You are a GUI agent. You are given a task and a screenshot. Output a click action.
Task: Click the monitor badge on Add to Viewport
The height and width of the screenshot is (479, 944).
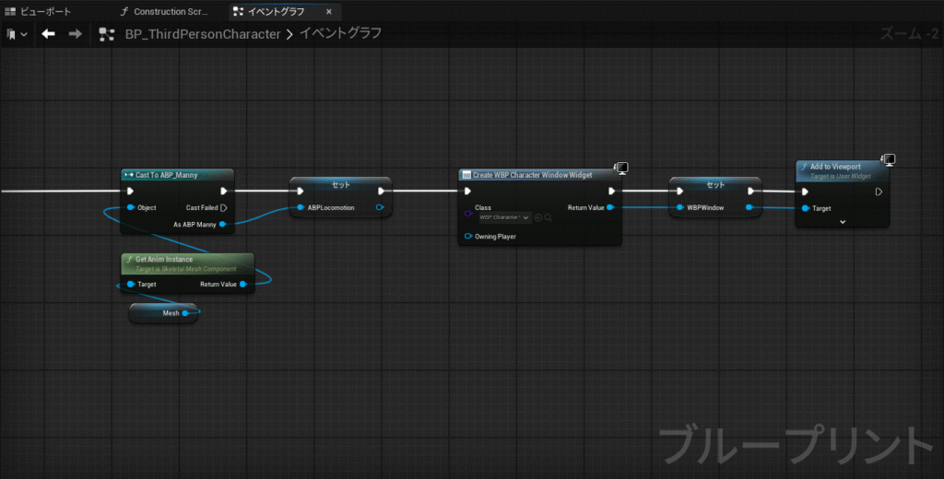pyautogui.click(x=888, y=159)
